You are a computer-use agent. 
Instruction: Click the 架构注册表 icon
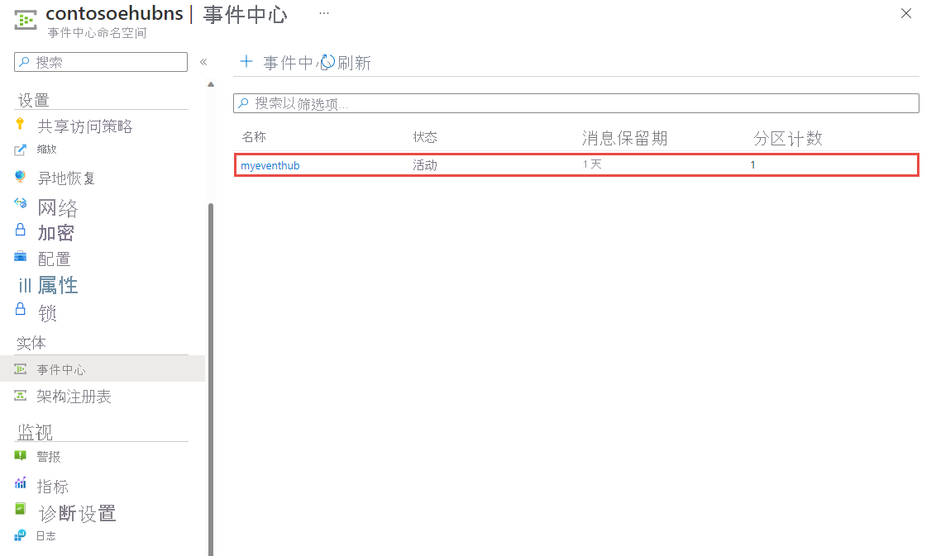[21, 396]
